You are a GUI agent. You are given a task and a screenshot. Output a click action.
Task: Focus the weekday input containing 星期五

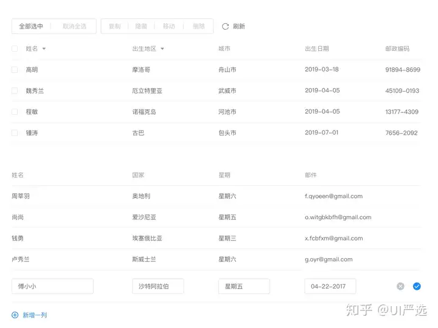[244, 286]
